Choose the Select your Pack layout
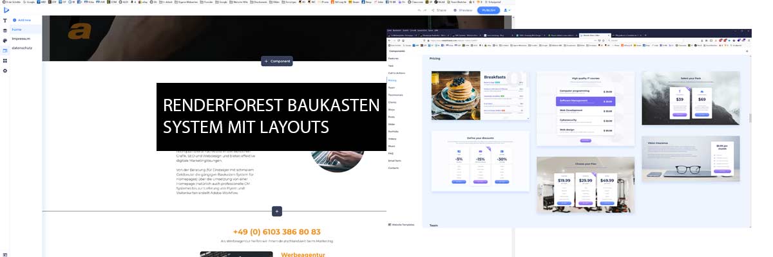Screen dimensions: 773x257 click(x=691, y=98)
